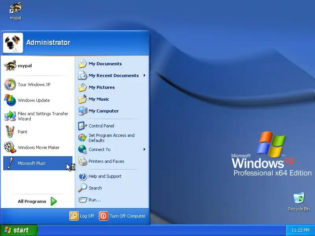Click the Run... text label
This screenshot has width=315, height=236.
pyautogui.click(x=94, y=200)
